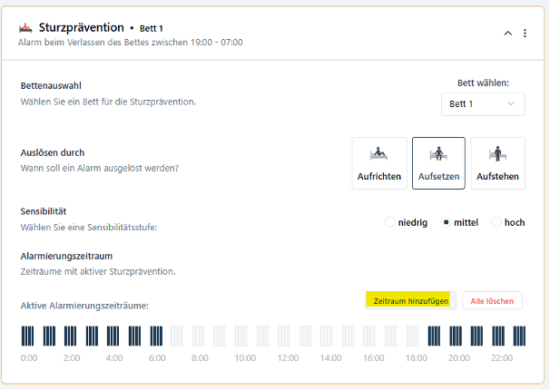550x390 pixels.
Task: Collapse the Sturzprävention panel with chevron
Action: point(507,34)
